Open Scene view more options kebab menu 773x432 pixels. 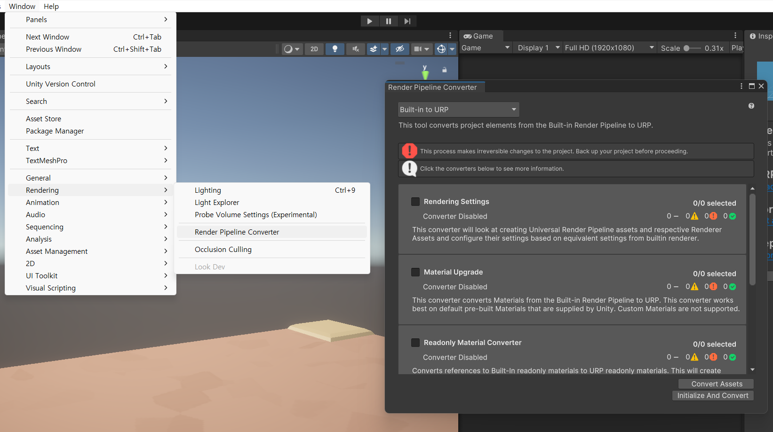[450, 35]
